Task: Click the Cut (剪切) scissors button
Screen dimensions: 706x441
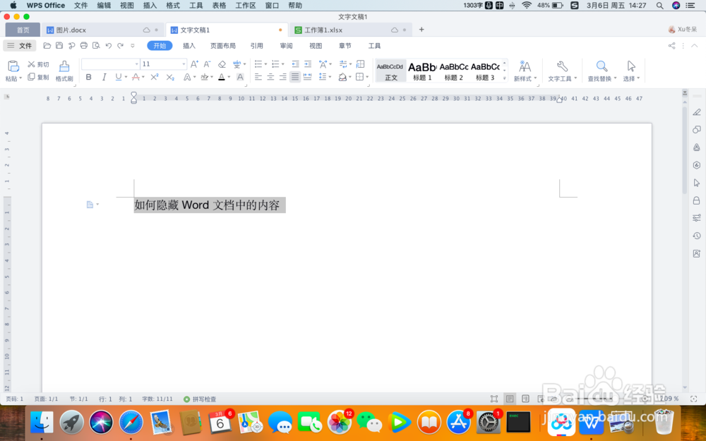Action: point(38,64)
